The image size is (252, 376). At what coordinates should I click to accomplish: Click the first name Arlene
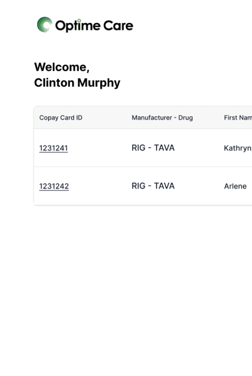[x=235, y=186]
